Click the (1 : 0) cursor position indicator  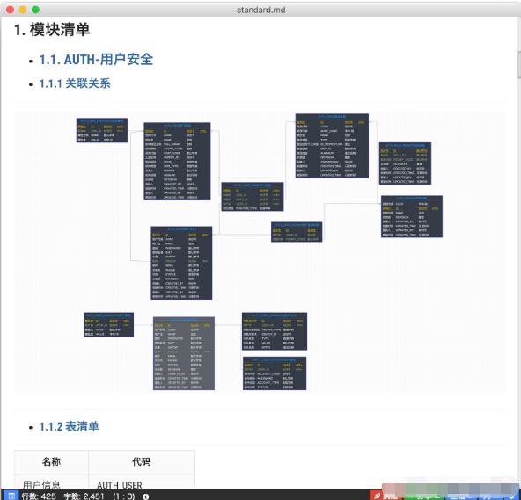pyautogui.click(x=124, y=496)
